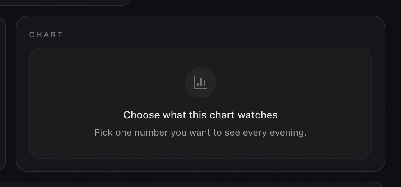
Task: Click the 'Pick one number' helper text
Action: click(200, 132)
